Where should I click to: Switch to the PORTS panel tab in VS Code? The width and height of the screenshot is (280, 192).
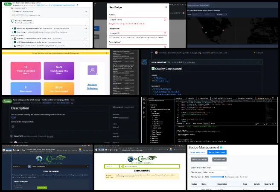[213, 123]
